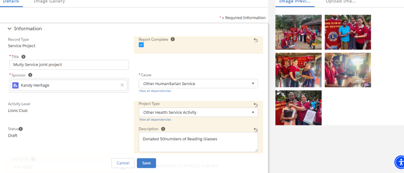Collapse the Information section

10,29
